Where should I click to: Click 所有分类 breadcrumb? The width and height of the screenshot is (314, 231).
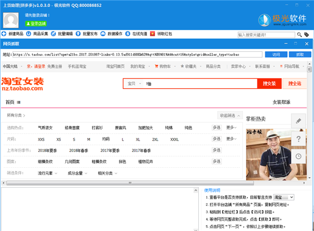16,115
